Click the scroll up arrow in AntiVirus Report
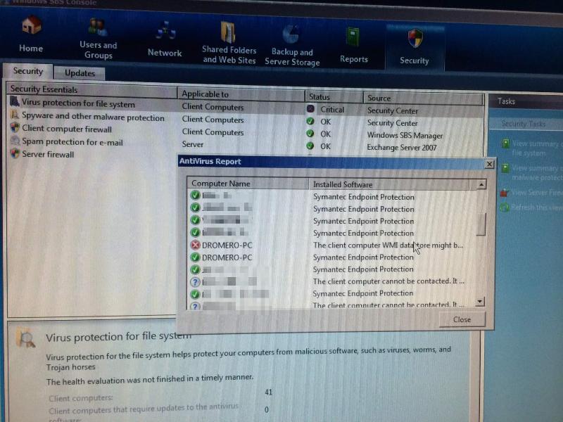Viewport: 563px width, 422px height. point(481,185)
